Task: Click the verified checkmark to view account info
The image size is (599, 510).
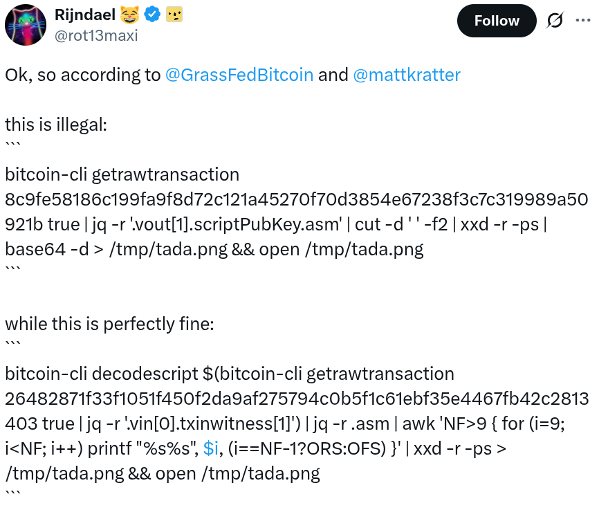Action: pos(154,15)
